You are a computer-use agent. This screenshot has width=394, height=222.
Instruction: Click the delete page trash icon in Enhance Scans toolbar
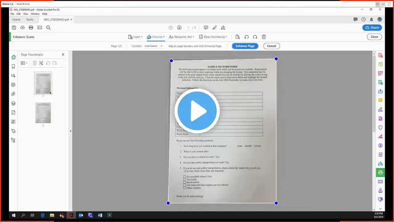264,37
